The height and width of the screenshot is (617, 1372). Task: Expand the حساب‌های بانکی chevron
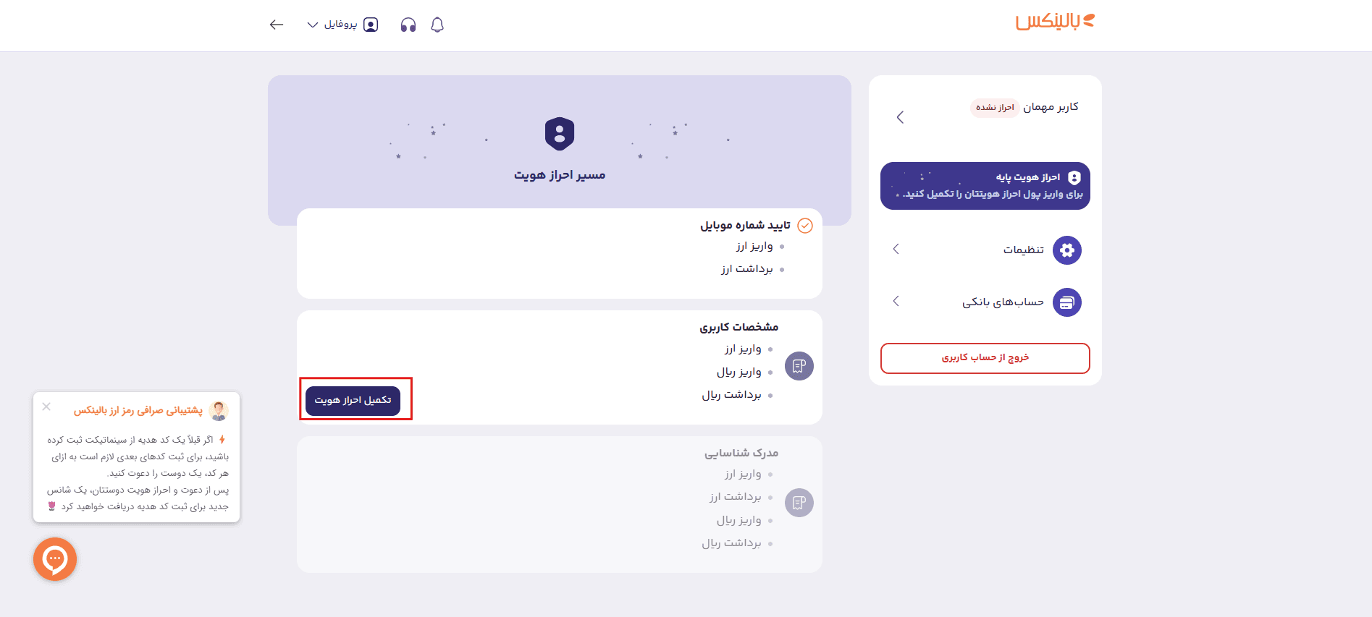[896, 302]
